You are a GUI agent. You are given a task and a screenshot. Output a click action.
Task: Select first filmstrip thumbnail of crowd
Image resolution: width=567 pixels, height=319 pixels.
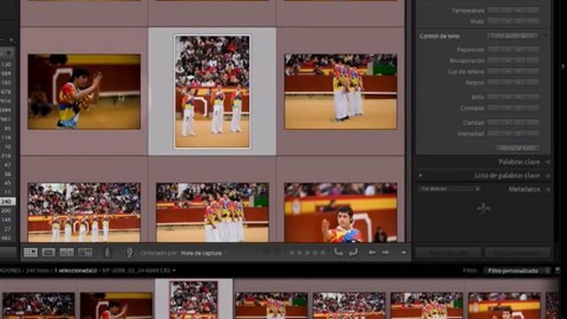coord(38,306)
